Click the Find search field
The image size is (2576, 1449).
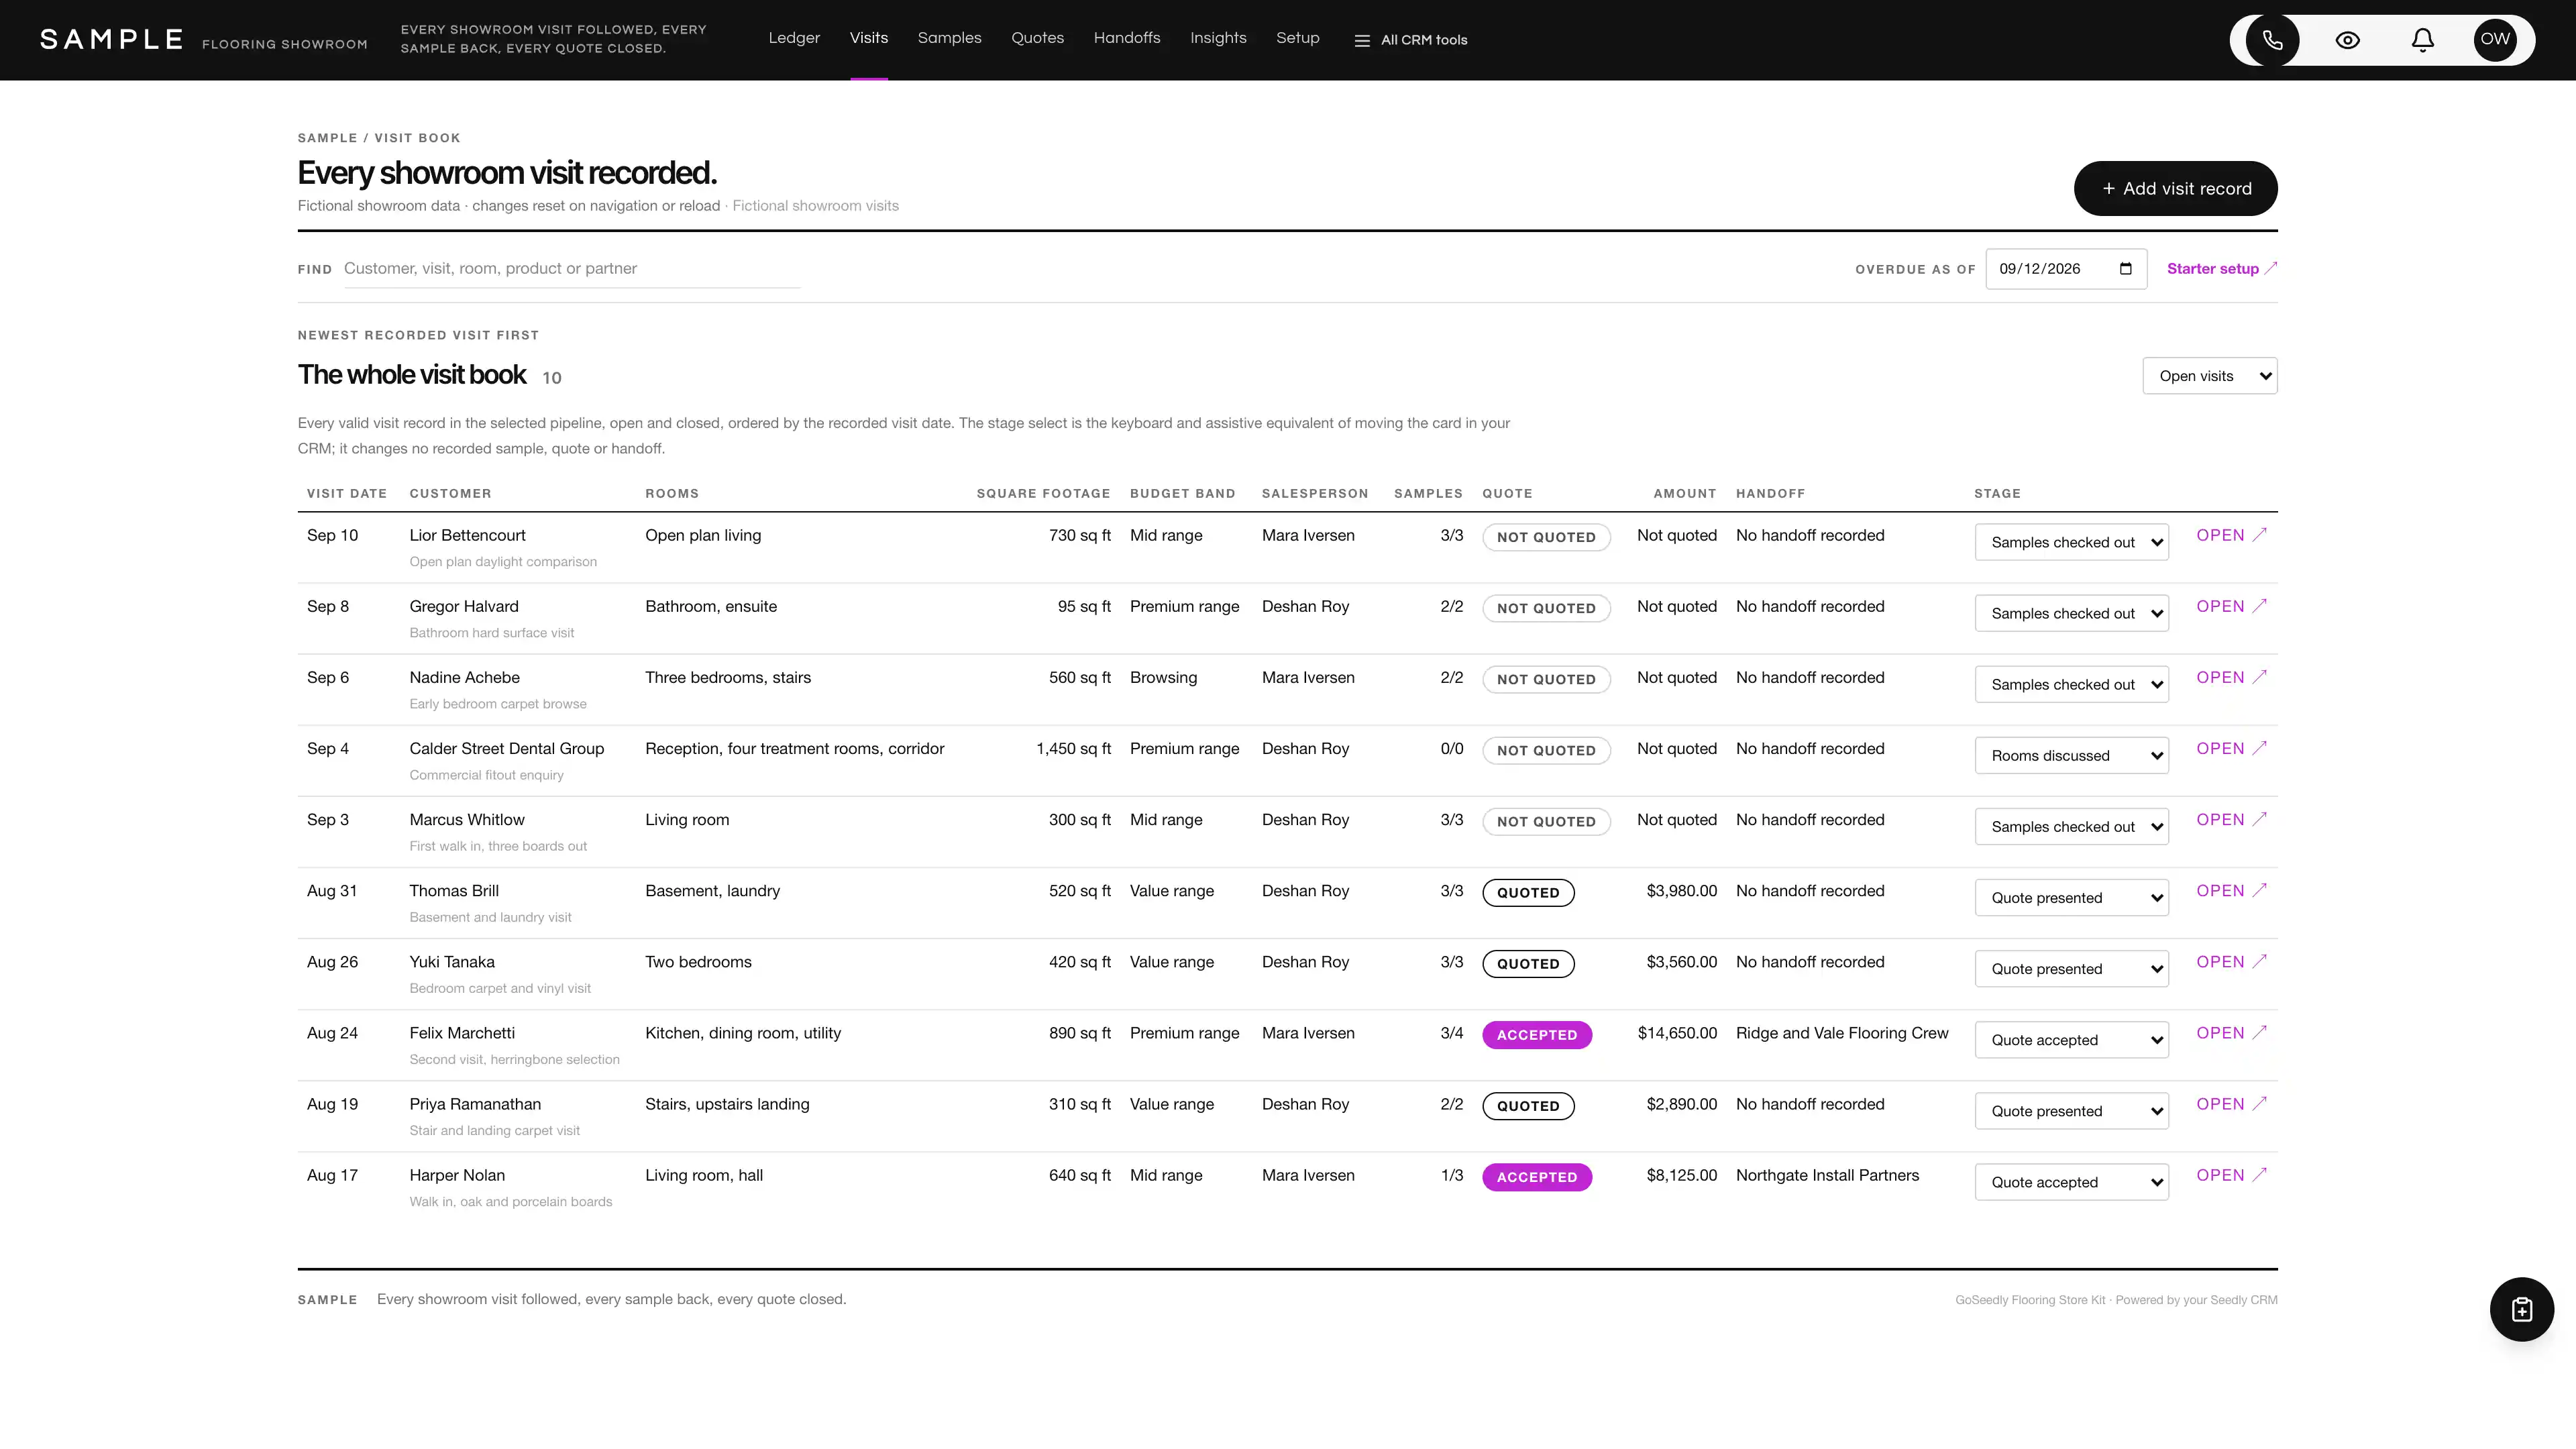tap(571, 269)
